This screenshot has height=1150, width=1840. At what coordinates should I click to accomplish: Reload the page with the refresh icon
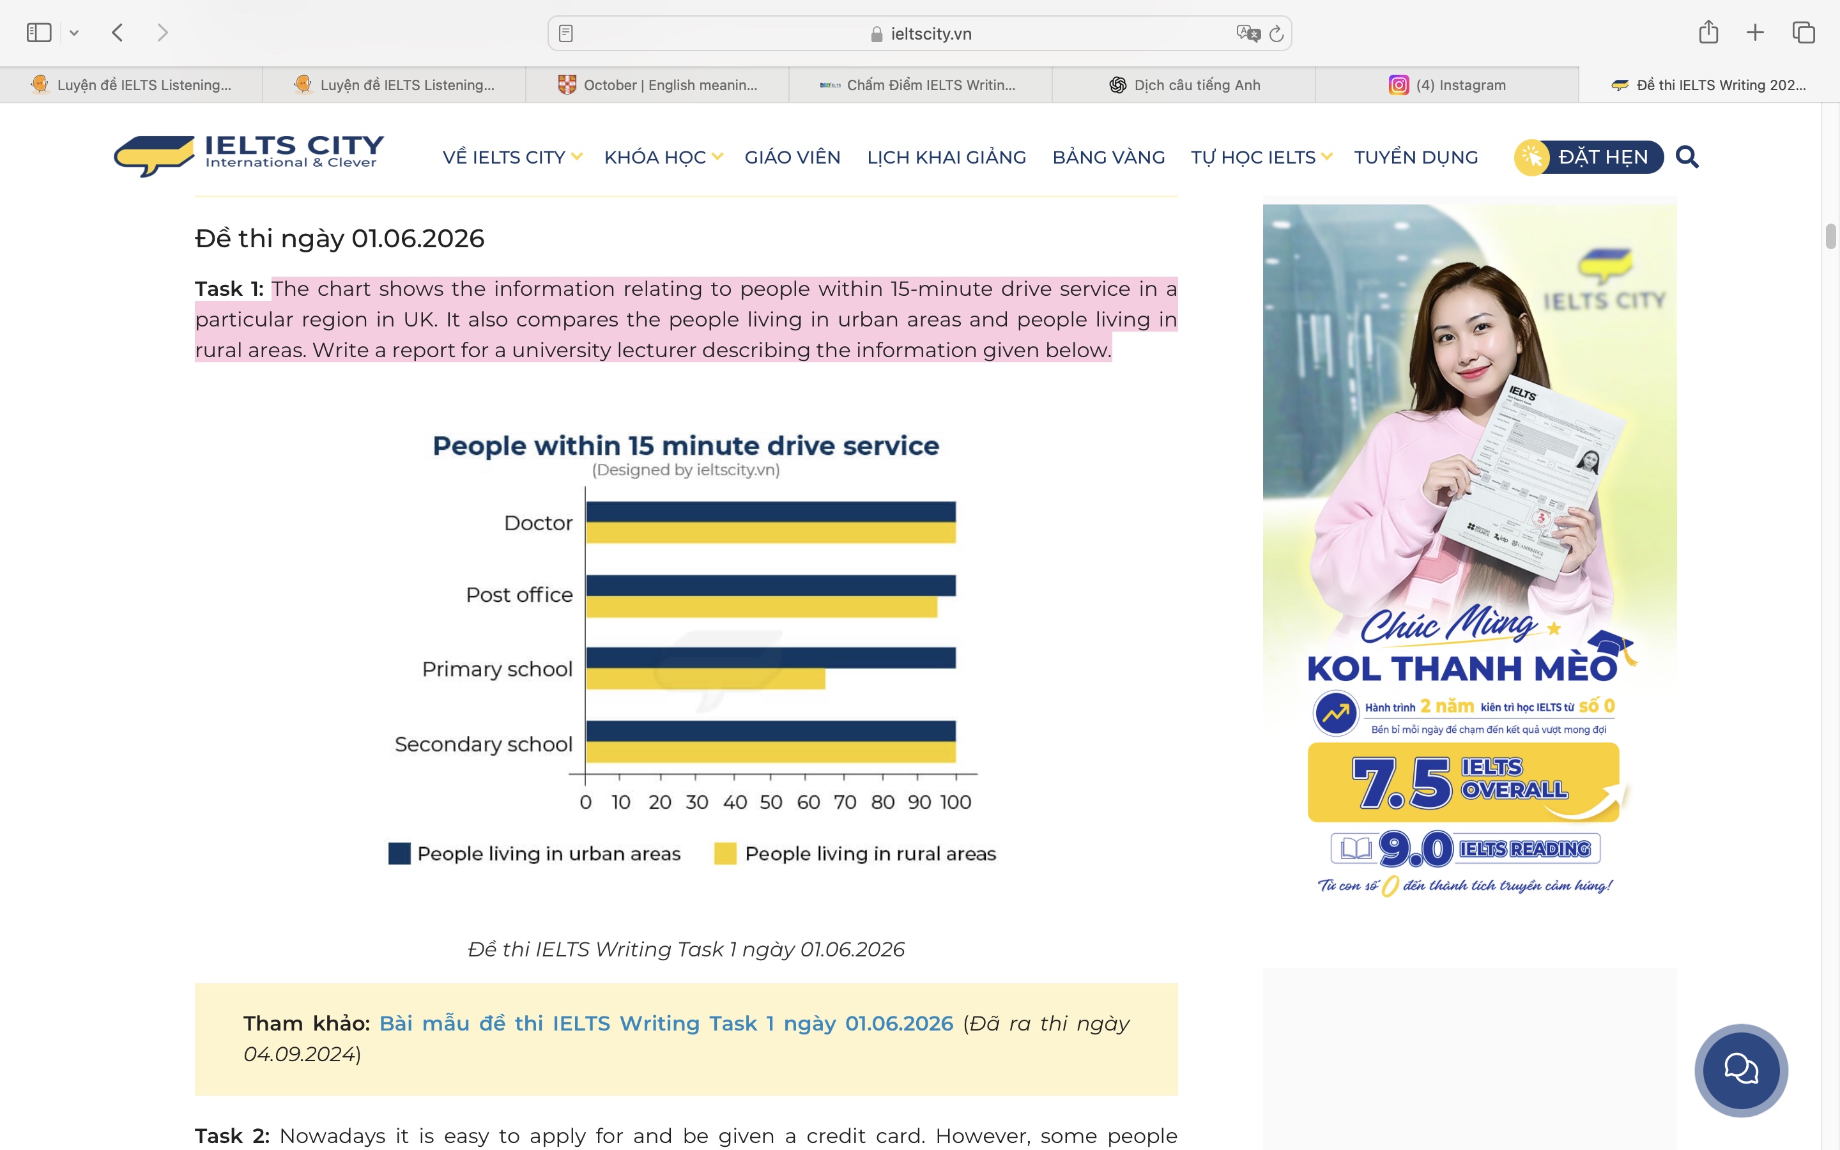click(x=1276, y=33)
